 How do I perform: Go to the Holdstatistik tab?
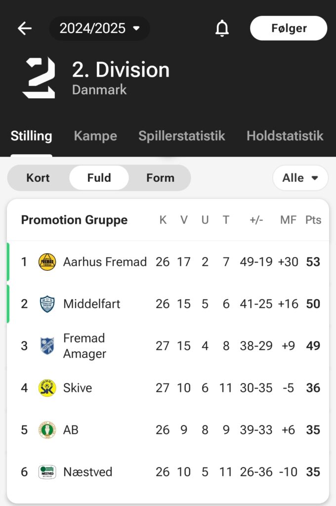pos(285,136)
